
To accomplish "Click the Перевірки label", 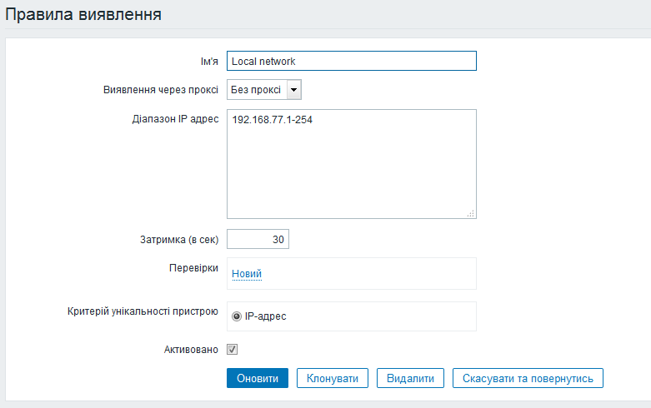I will (x=193, y=269).
